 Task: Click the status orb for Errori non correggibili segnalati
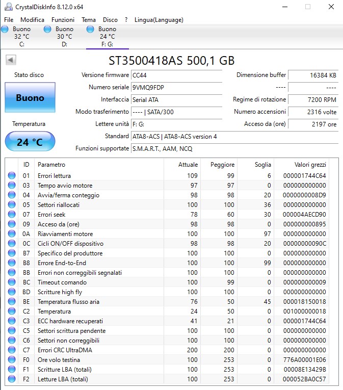click(x=12, y=273)
